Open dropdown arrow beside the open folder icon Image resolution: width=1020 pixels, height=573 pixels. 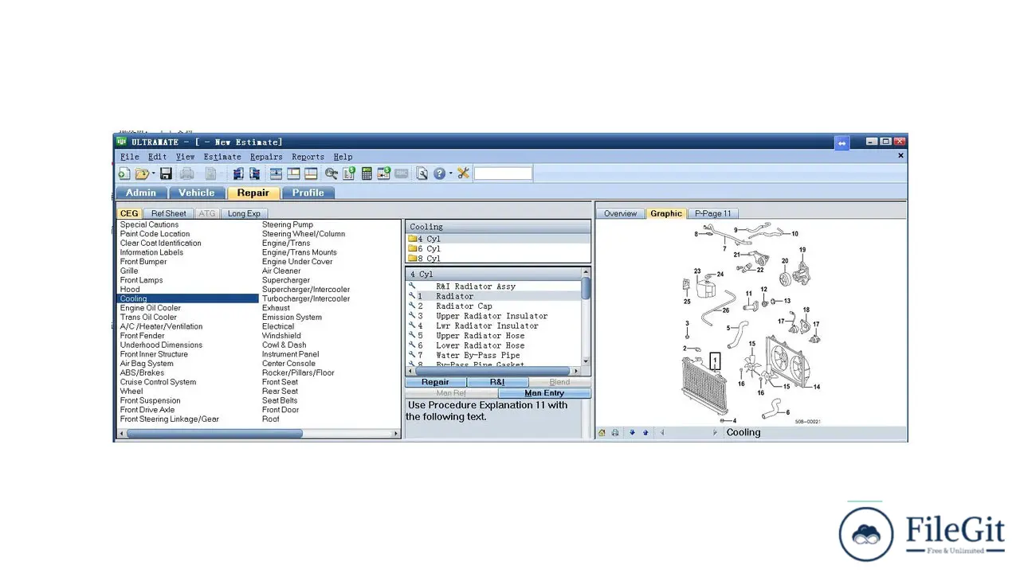(x=153, y=173)
